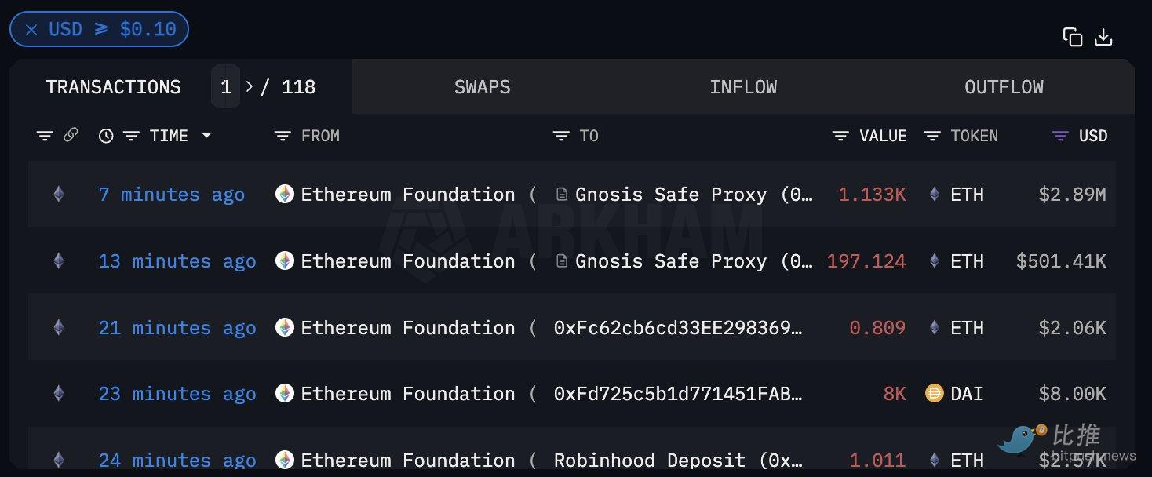Open the FROM column filter
The image size is (1152, 477).
(283, 136)
